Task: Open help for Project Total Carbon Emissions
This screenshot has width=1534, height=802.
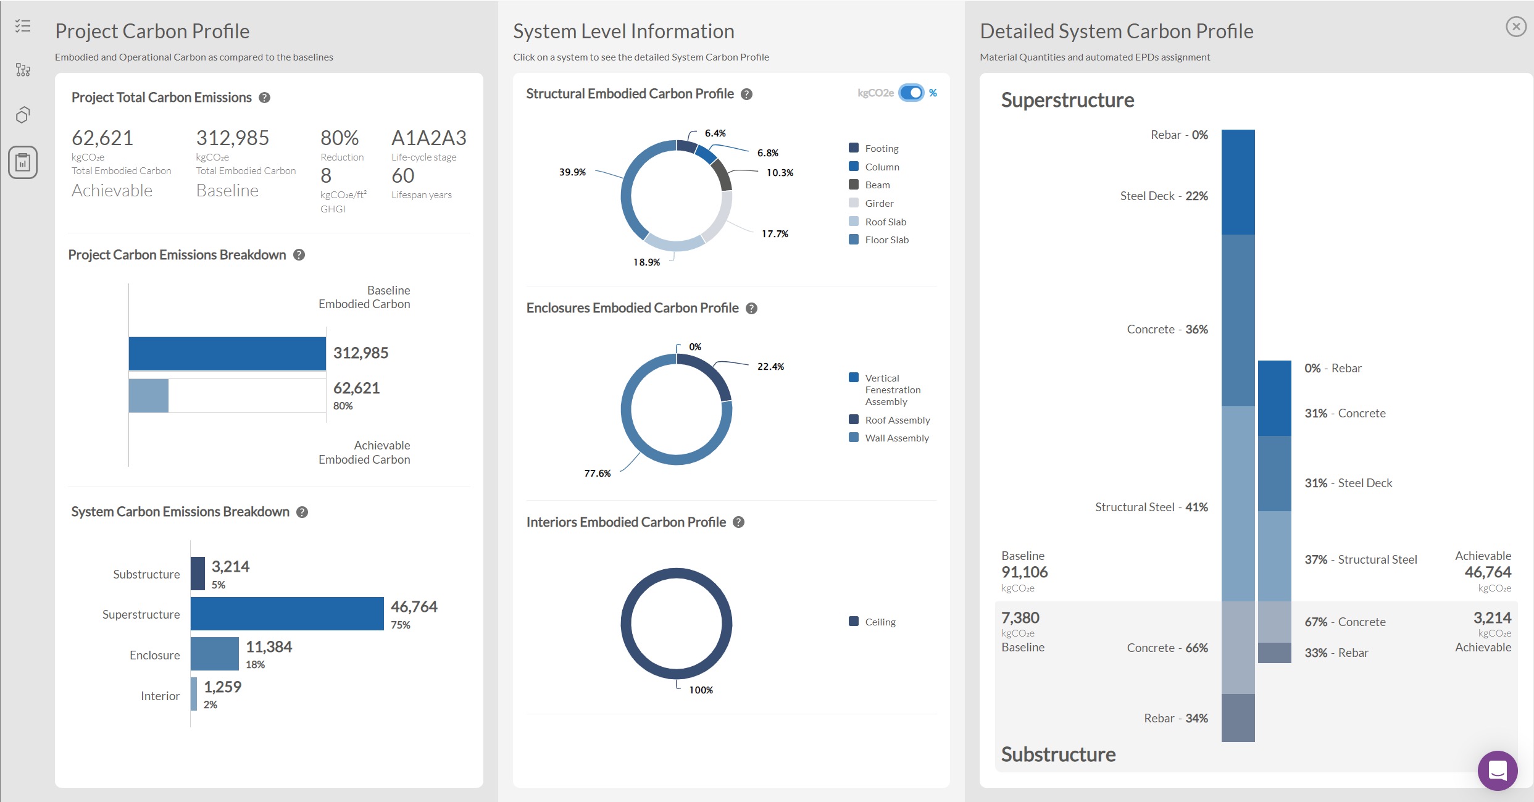Action: pyautogui.click(x=265, y=97)
